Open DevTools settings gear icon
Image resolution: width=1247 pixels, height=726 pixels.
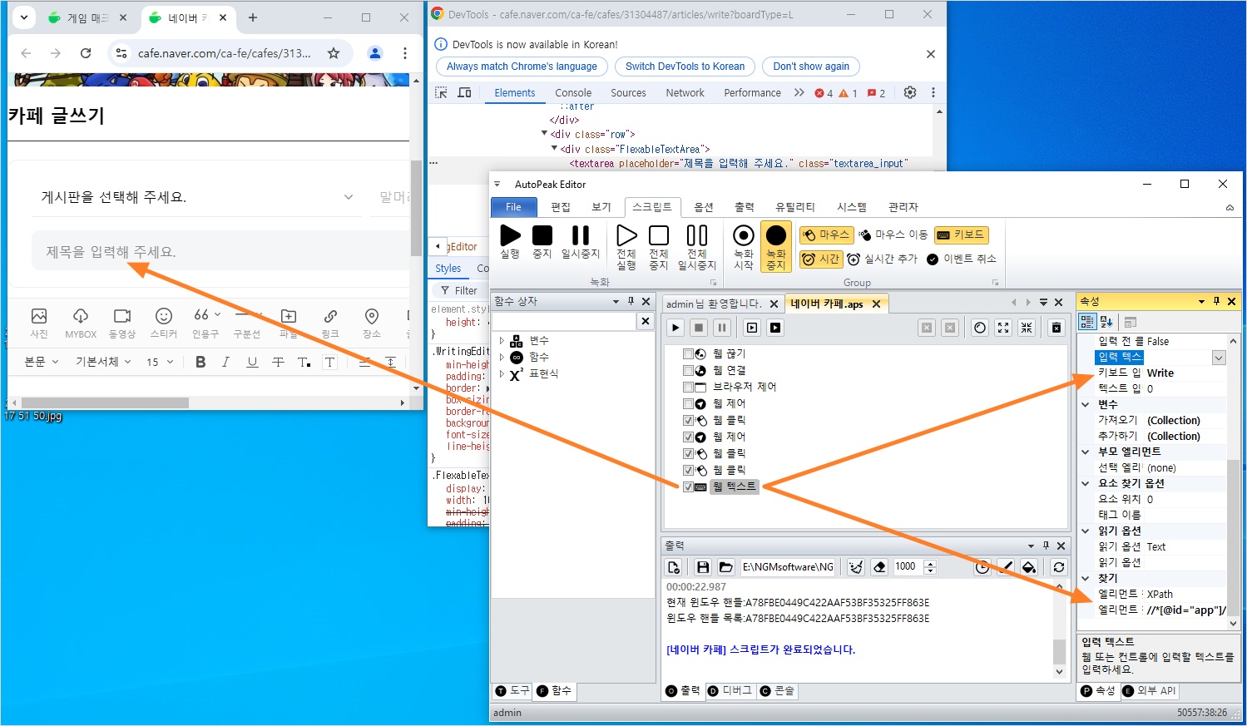pos(910,92)
